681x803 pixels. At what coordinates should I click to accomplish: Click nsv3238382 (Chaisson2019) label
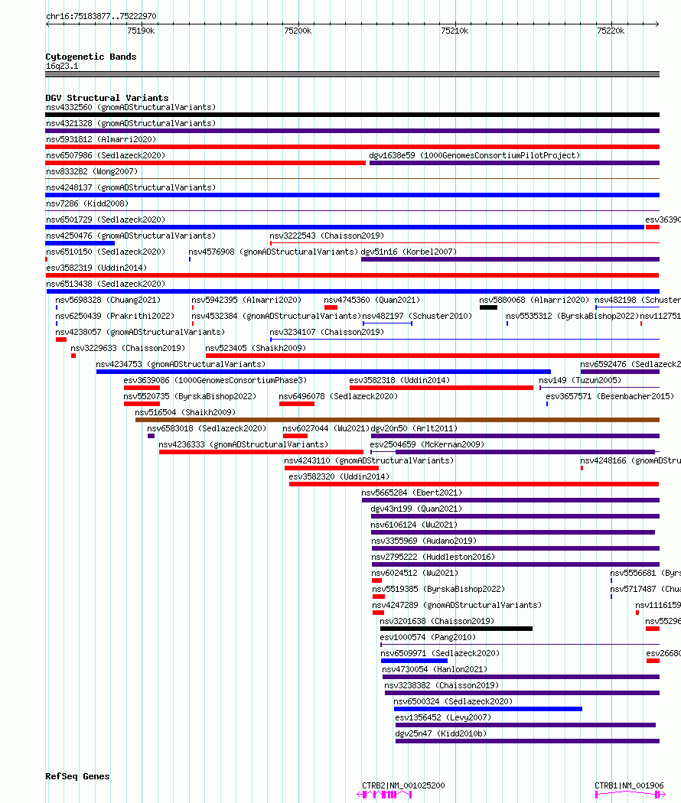pyautogui.click(x=442, y=686)
